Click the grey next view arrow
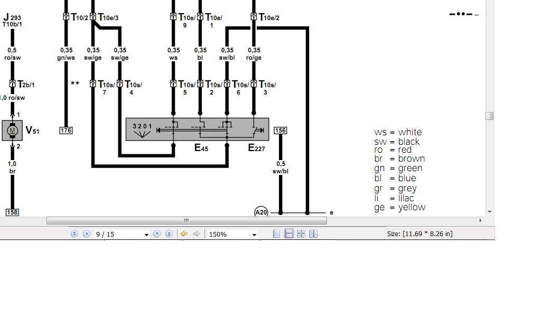The image size is (541, 317). tap(196, 234)
